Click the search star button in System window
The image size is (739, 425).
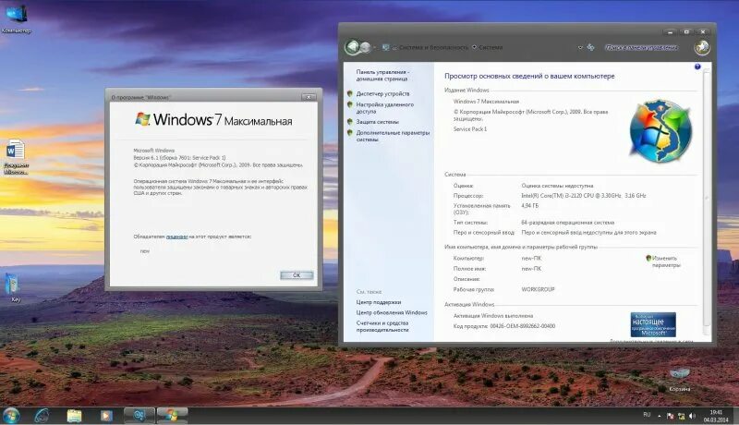[x=702, y=47]
